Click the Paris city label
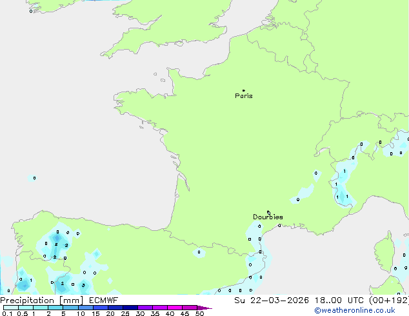This screenshot has height=316, width=409. coord(244,96)
